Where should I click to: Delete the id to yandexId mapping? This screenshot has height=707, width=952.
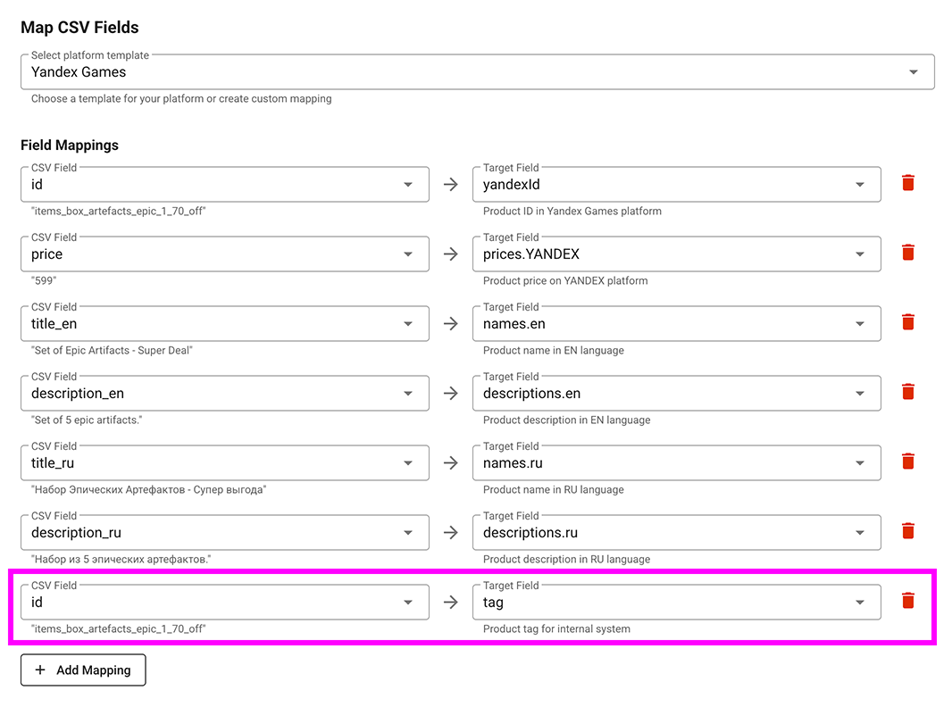pos(908,183)
